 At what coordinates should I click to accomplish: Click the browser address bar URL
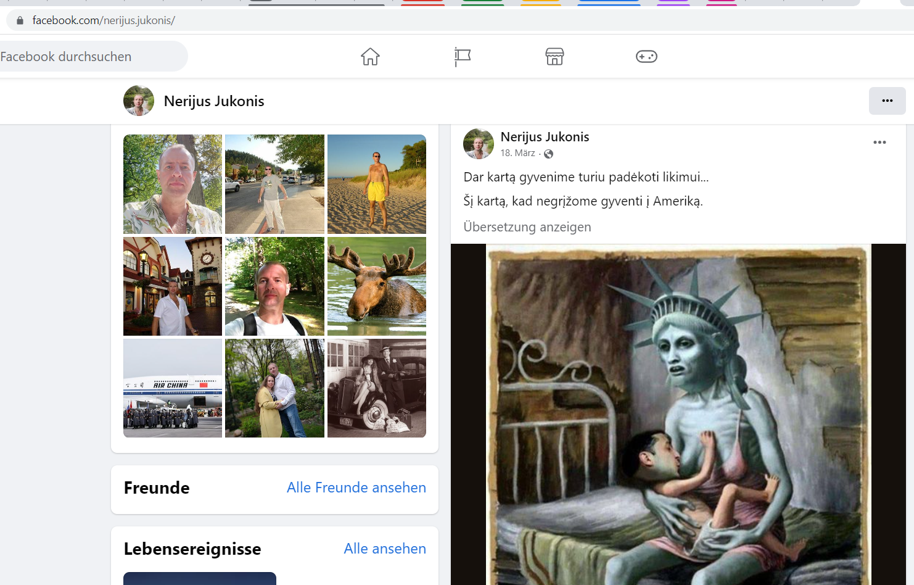point(104,20)
